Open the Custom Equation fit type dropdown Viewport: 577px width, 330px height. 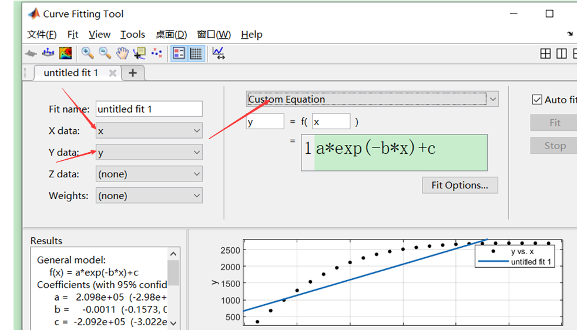[x=372, y=99]
